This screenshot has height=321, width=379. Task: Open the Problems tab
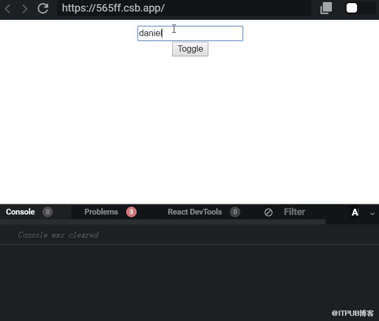[x=110, y=212]
